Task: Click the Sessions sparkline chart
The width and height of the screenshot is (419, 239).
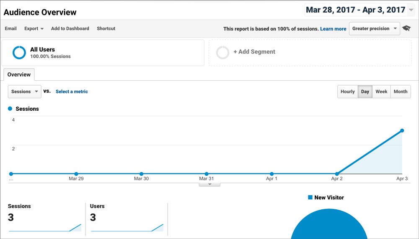Action: click(45, 228)
